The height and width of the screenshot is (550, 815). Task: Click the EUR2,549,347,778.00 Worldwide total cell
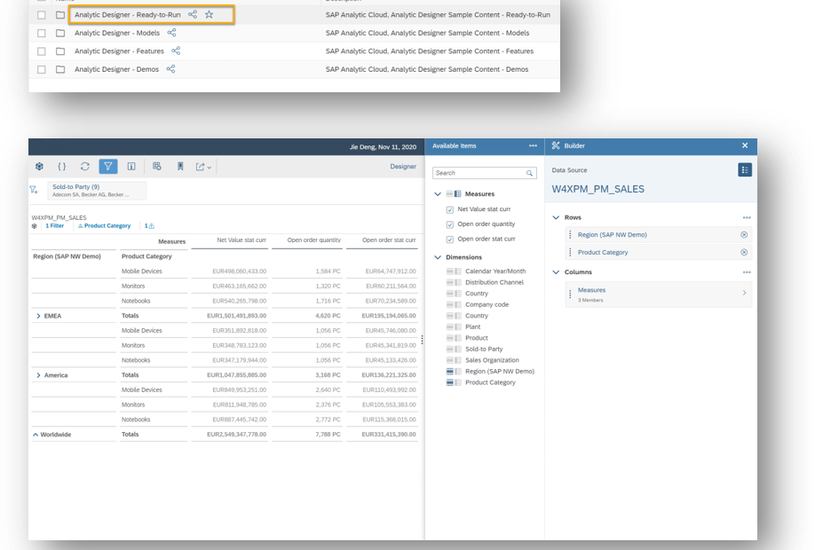236,434
